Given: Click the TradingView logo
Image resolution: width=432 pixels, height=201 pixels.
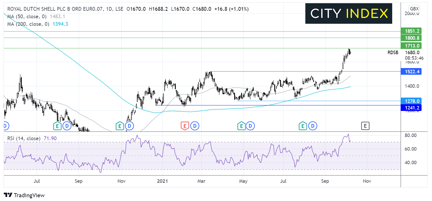Looking at the screenshot, I should click(x=24, y=195).
